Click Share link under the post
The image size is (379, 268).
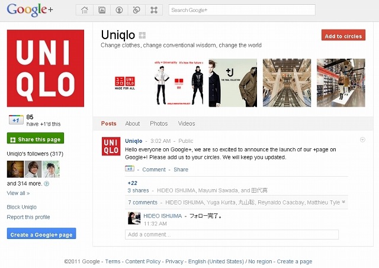pos(181,170)
